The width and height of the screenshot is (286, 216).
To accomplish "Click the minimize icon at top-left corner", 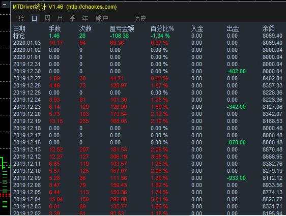I will click(5, 5).
